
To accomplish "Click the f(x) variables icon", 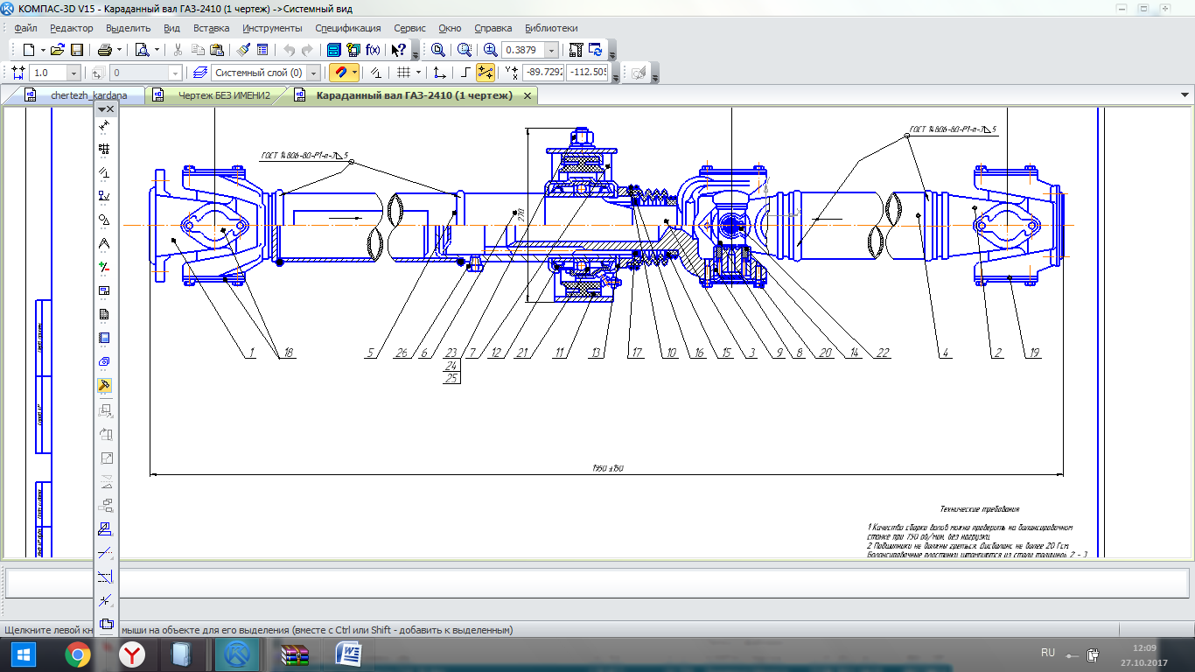I will pos(373,50).
